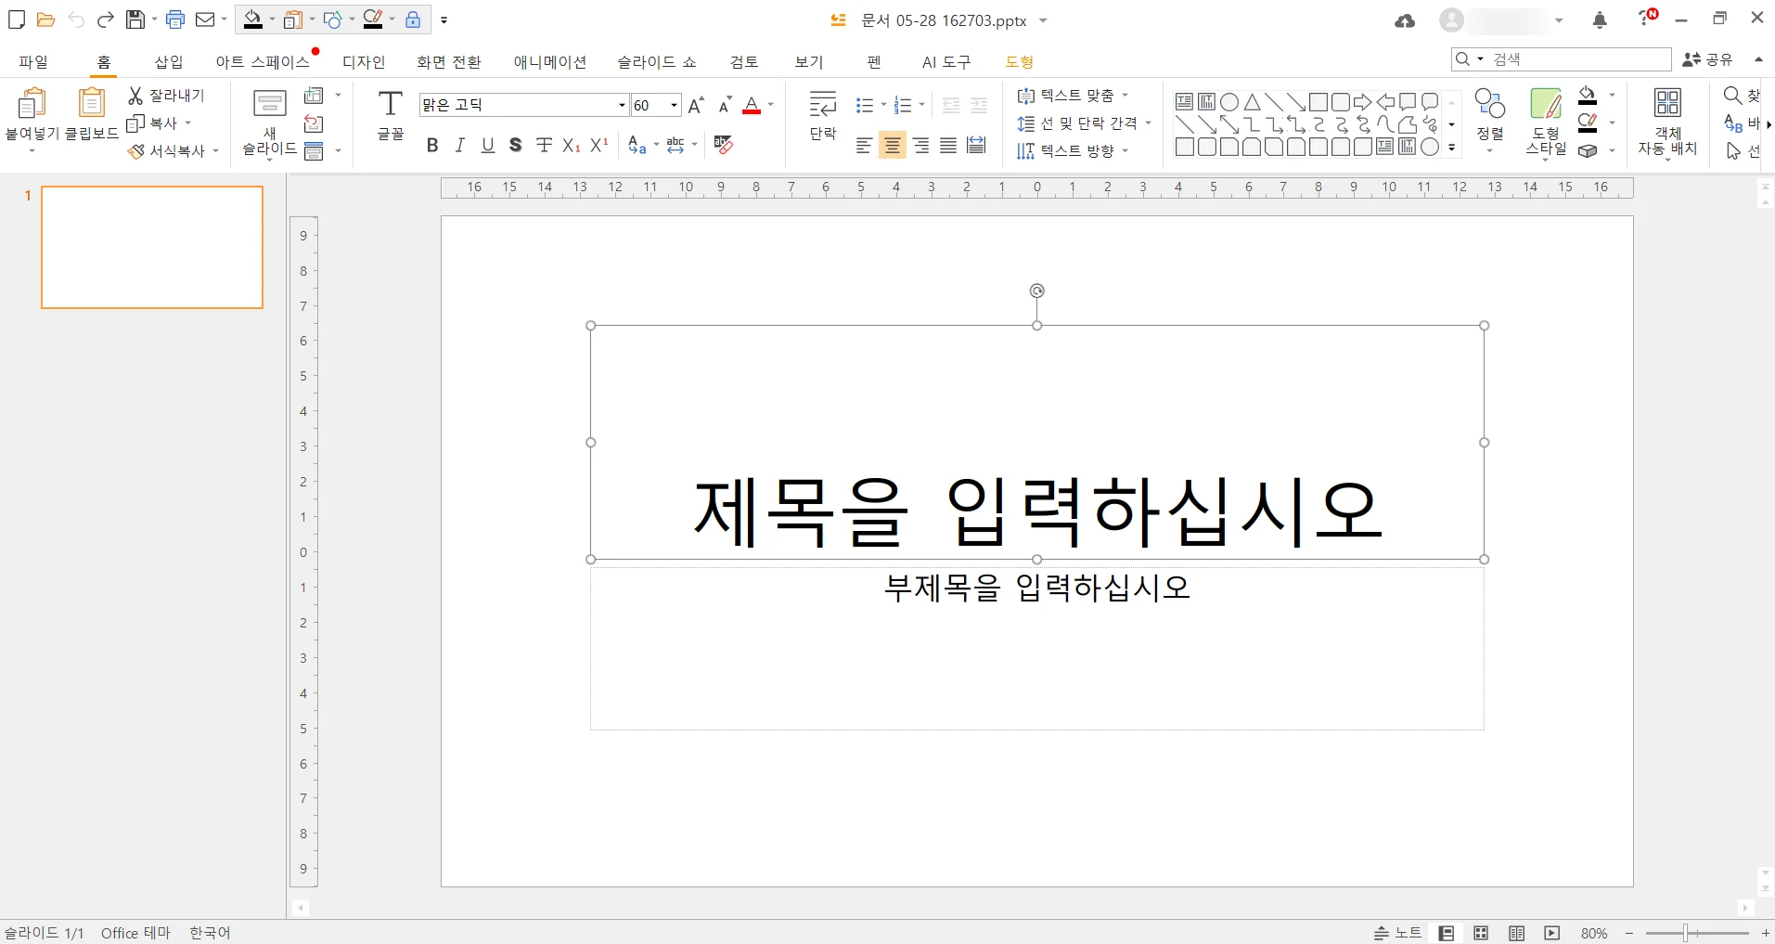Select the red font color swatch
Viewport: 1775px width, 944px height.
pos(752,110)
